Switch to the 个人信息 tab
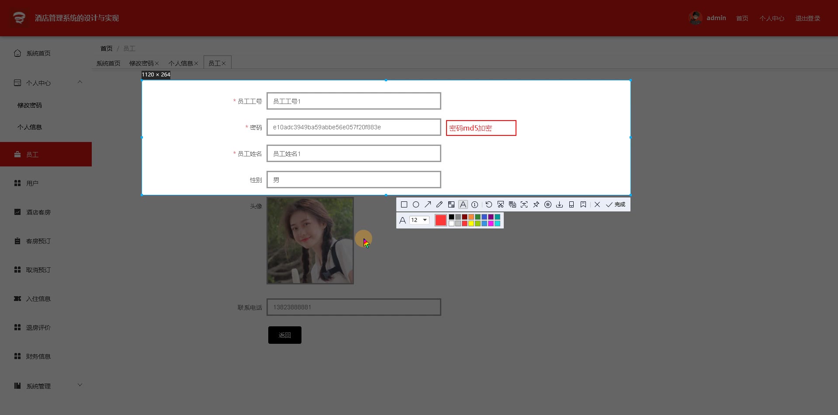Viewport: 838px width, 415px height. (x=180, y=63)
